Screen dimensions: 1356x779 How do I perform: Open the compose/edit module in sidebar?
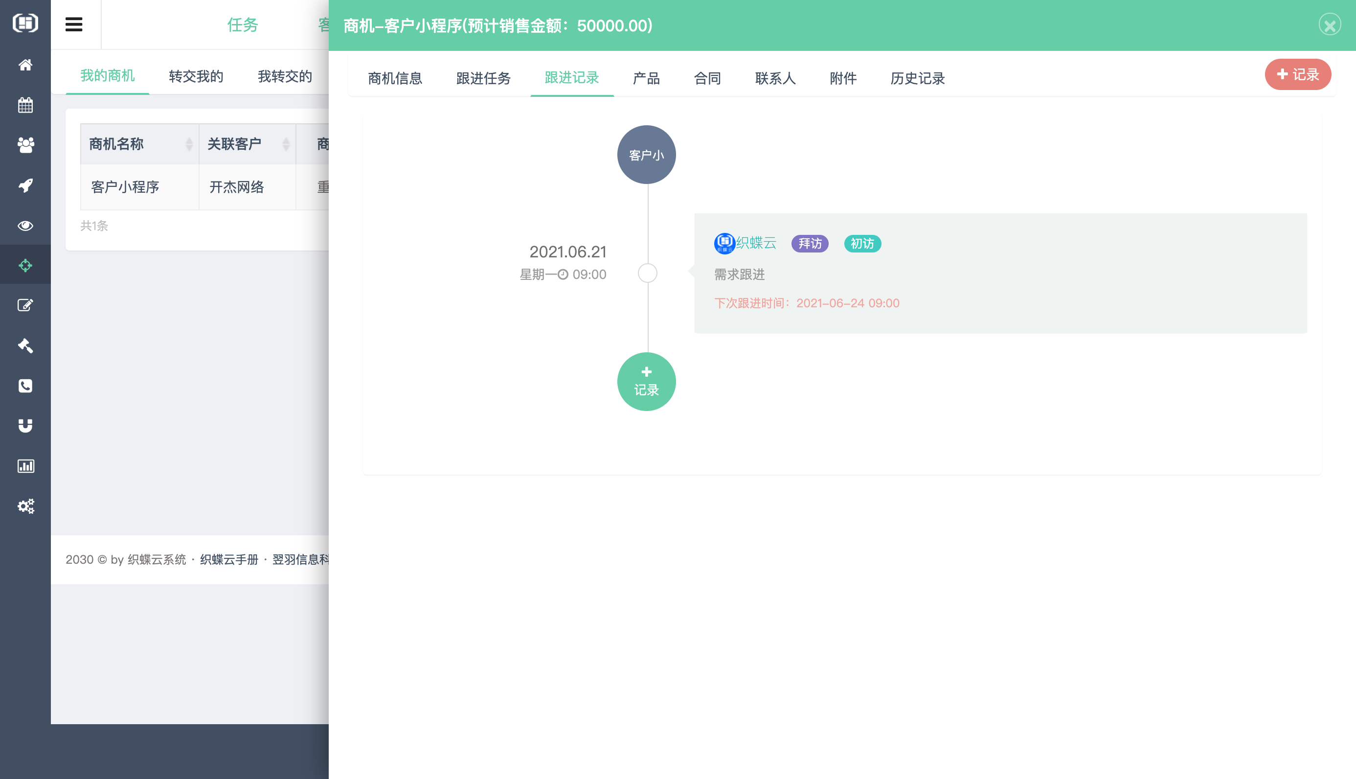(x=25, y=305)
